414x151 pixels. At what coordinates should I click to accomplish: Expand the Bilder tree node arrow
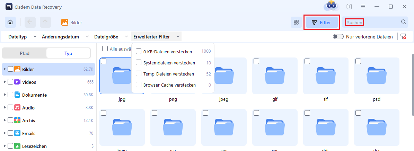tap(5, 69)
